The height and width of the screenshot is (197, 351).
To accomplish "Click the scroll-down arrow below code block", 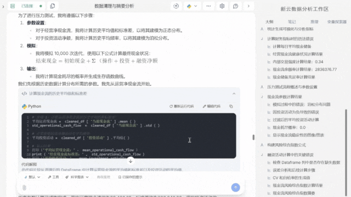I will point(131,161).
